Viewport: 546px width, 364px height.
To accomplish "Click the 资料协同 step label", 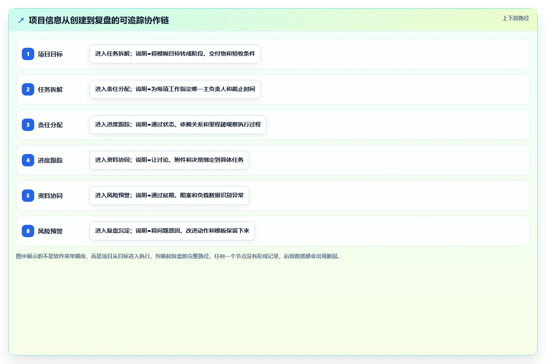I will pyautogui.click(x=50, y=196).
